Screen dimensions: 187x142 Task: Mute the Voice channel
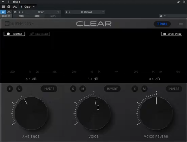pyautogui.click(x=83, y=89)
